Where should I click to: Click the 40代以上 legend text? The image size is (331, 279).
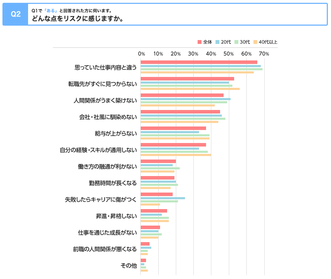[x=268, y=42]
